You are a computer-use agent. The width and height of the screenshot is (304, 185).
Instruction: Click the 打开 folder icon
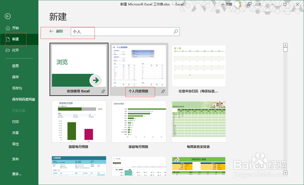pyautogui.click(x=8, y=50)
